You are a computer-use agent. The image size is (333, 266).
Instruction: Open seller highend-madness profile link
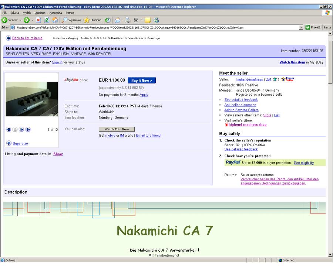[x=249, y=79]
